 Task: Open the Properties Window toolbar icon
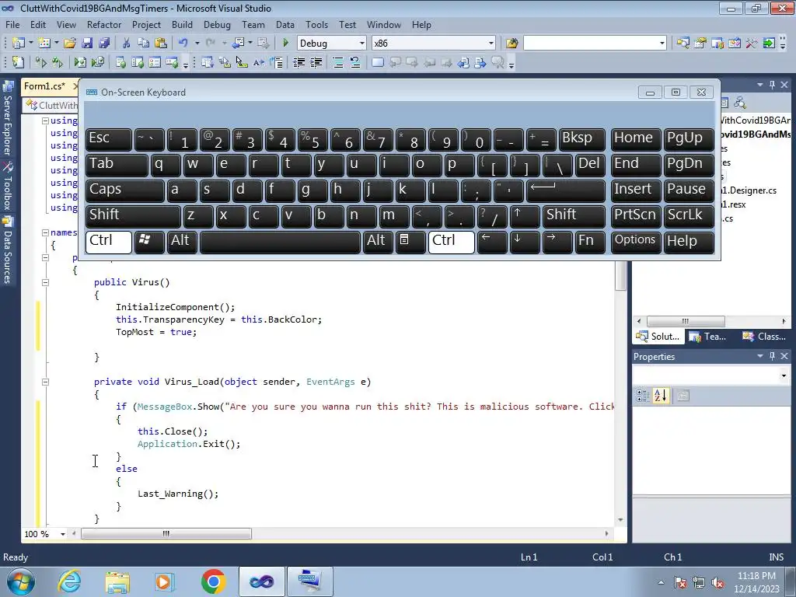tap(700, 44)
